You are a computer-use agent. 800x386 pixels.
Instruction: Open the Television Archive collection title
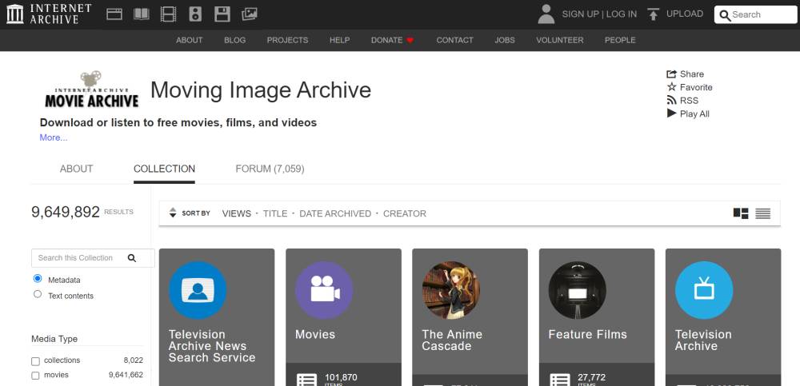(x=703, y=340)
